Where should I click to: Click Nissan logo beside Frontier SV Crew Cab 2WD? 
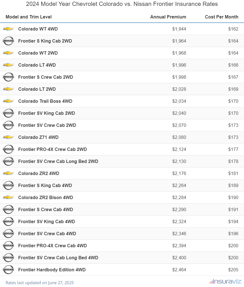(8, 125)
